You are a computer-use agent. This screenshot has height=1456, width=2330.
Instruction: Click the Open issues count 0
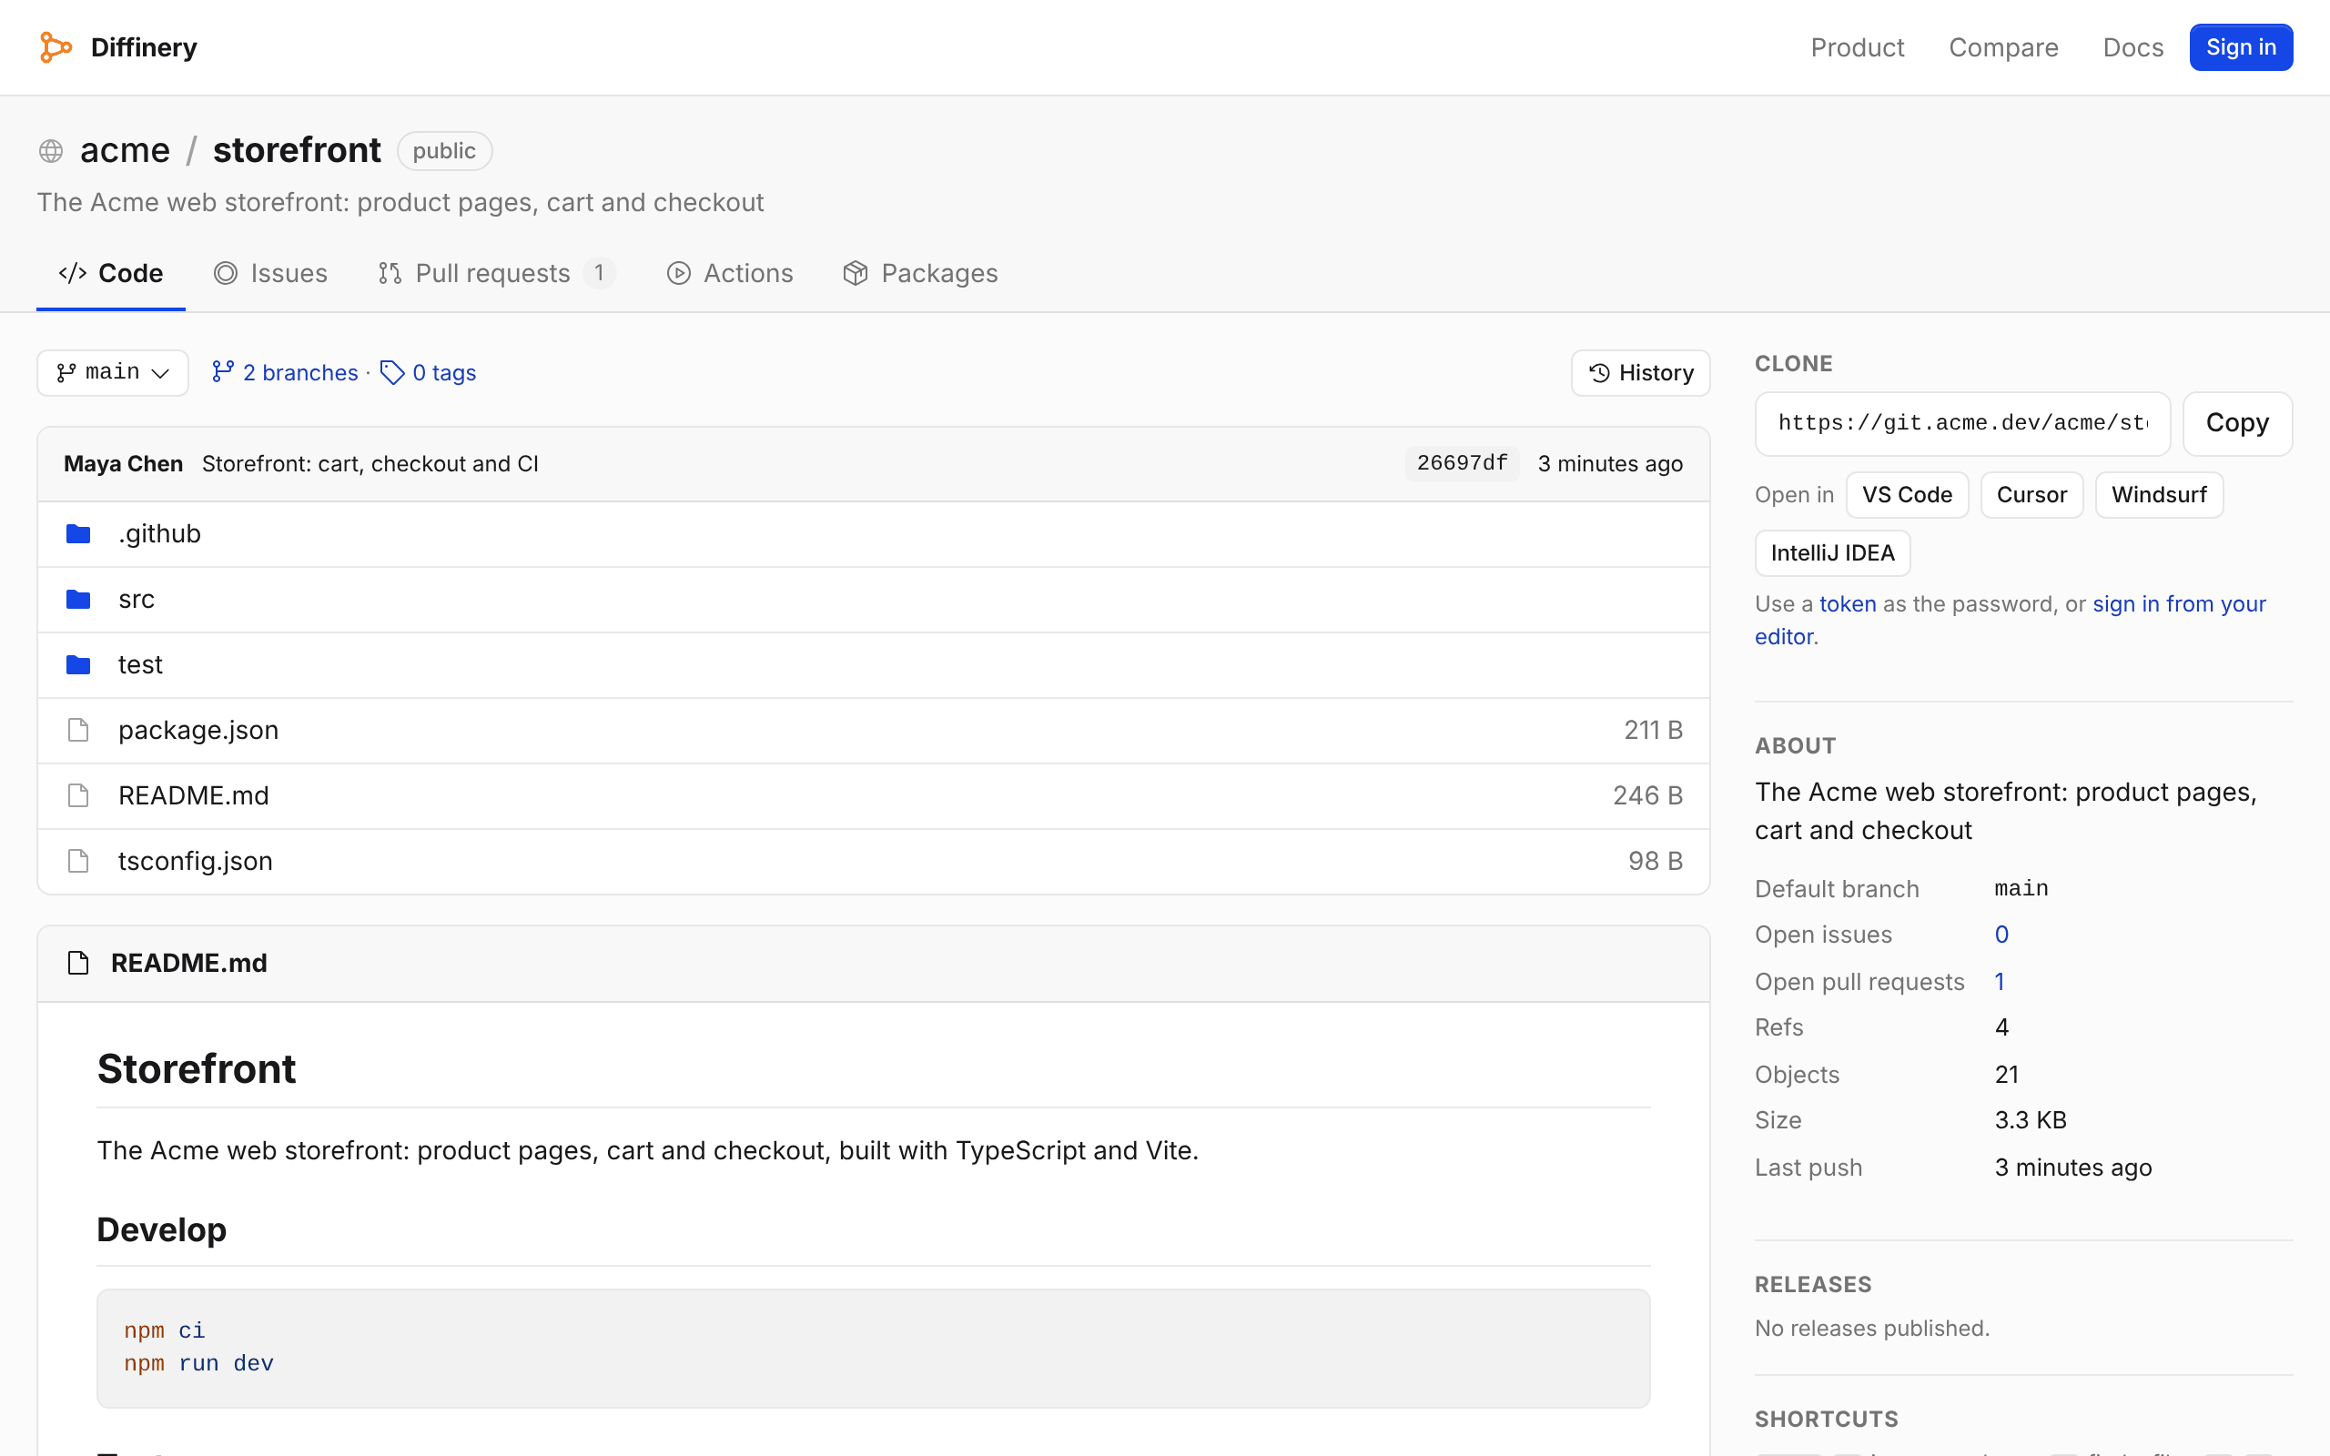[2001, 935]
